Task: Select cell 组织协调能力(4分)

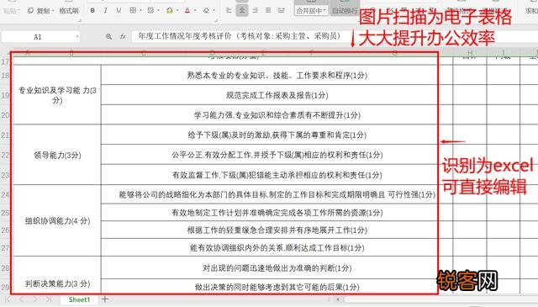Action: pyautogui.click(x=57, y=220)
